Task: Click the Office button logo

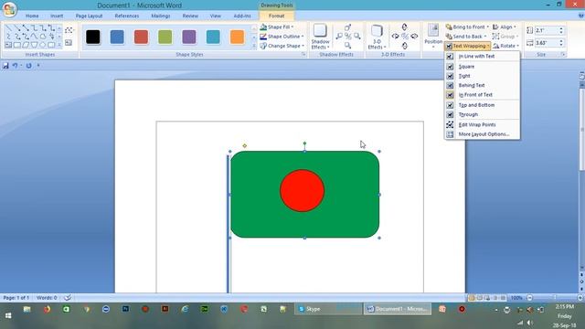Action: point(9,9)
